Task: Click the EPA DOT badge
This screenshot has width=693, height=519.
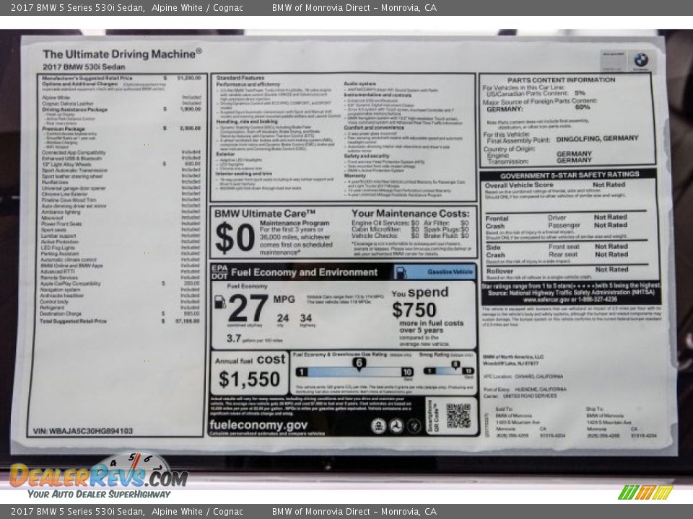Action: pos(219,272)
